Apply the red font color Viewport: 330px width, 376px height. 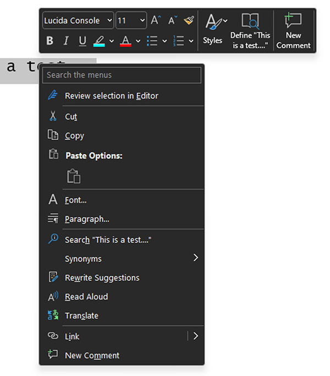pos(125,41)
